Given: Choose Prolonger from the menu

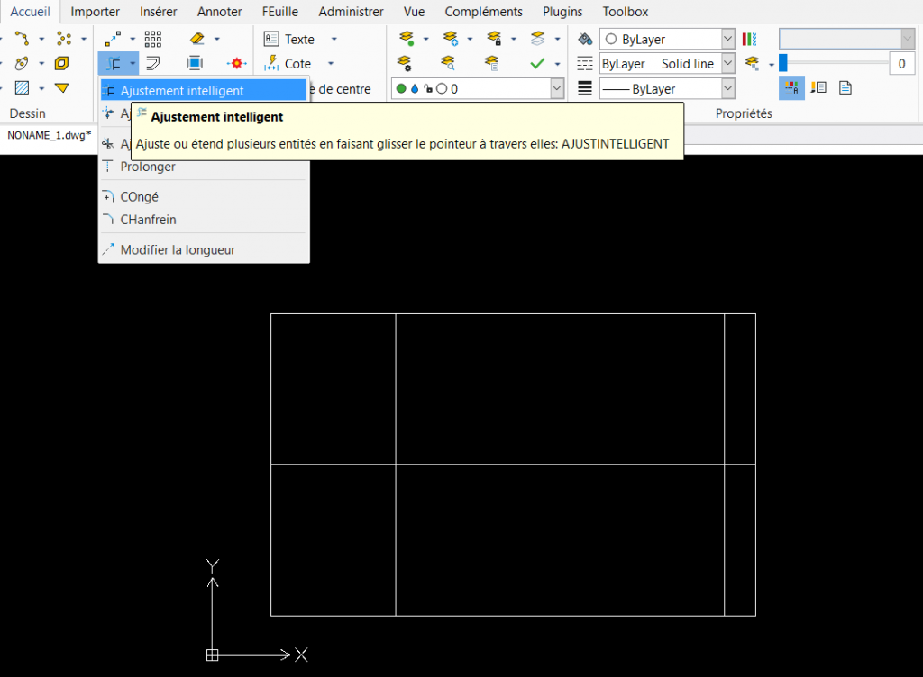Looking at the screenshot, I should tap(204, 167).
